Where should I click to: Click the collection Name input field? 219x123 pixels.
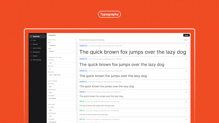click(x=61, y=45)
